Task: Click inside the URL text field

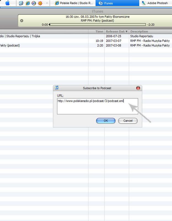Action: pyautogui.click(x=98, y=106)
